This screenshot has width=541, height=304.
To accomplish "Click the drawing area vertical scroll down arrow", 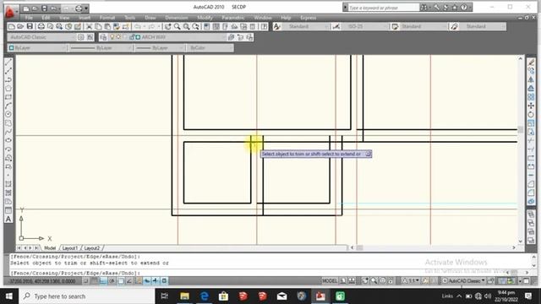I will 521,242.
